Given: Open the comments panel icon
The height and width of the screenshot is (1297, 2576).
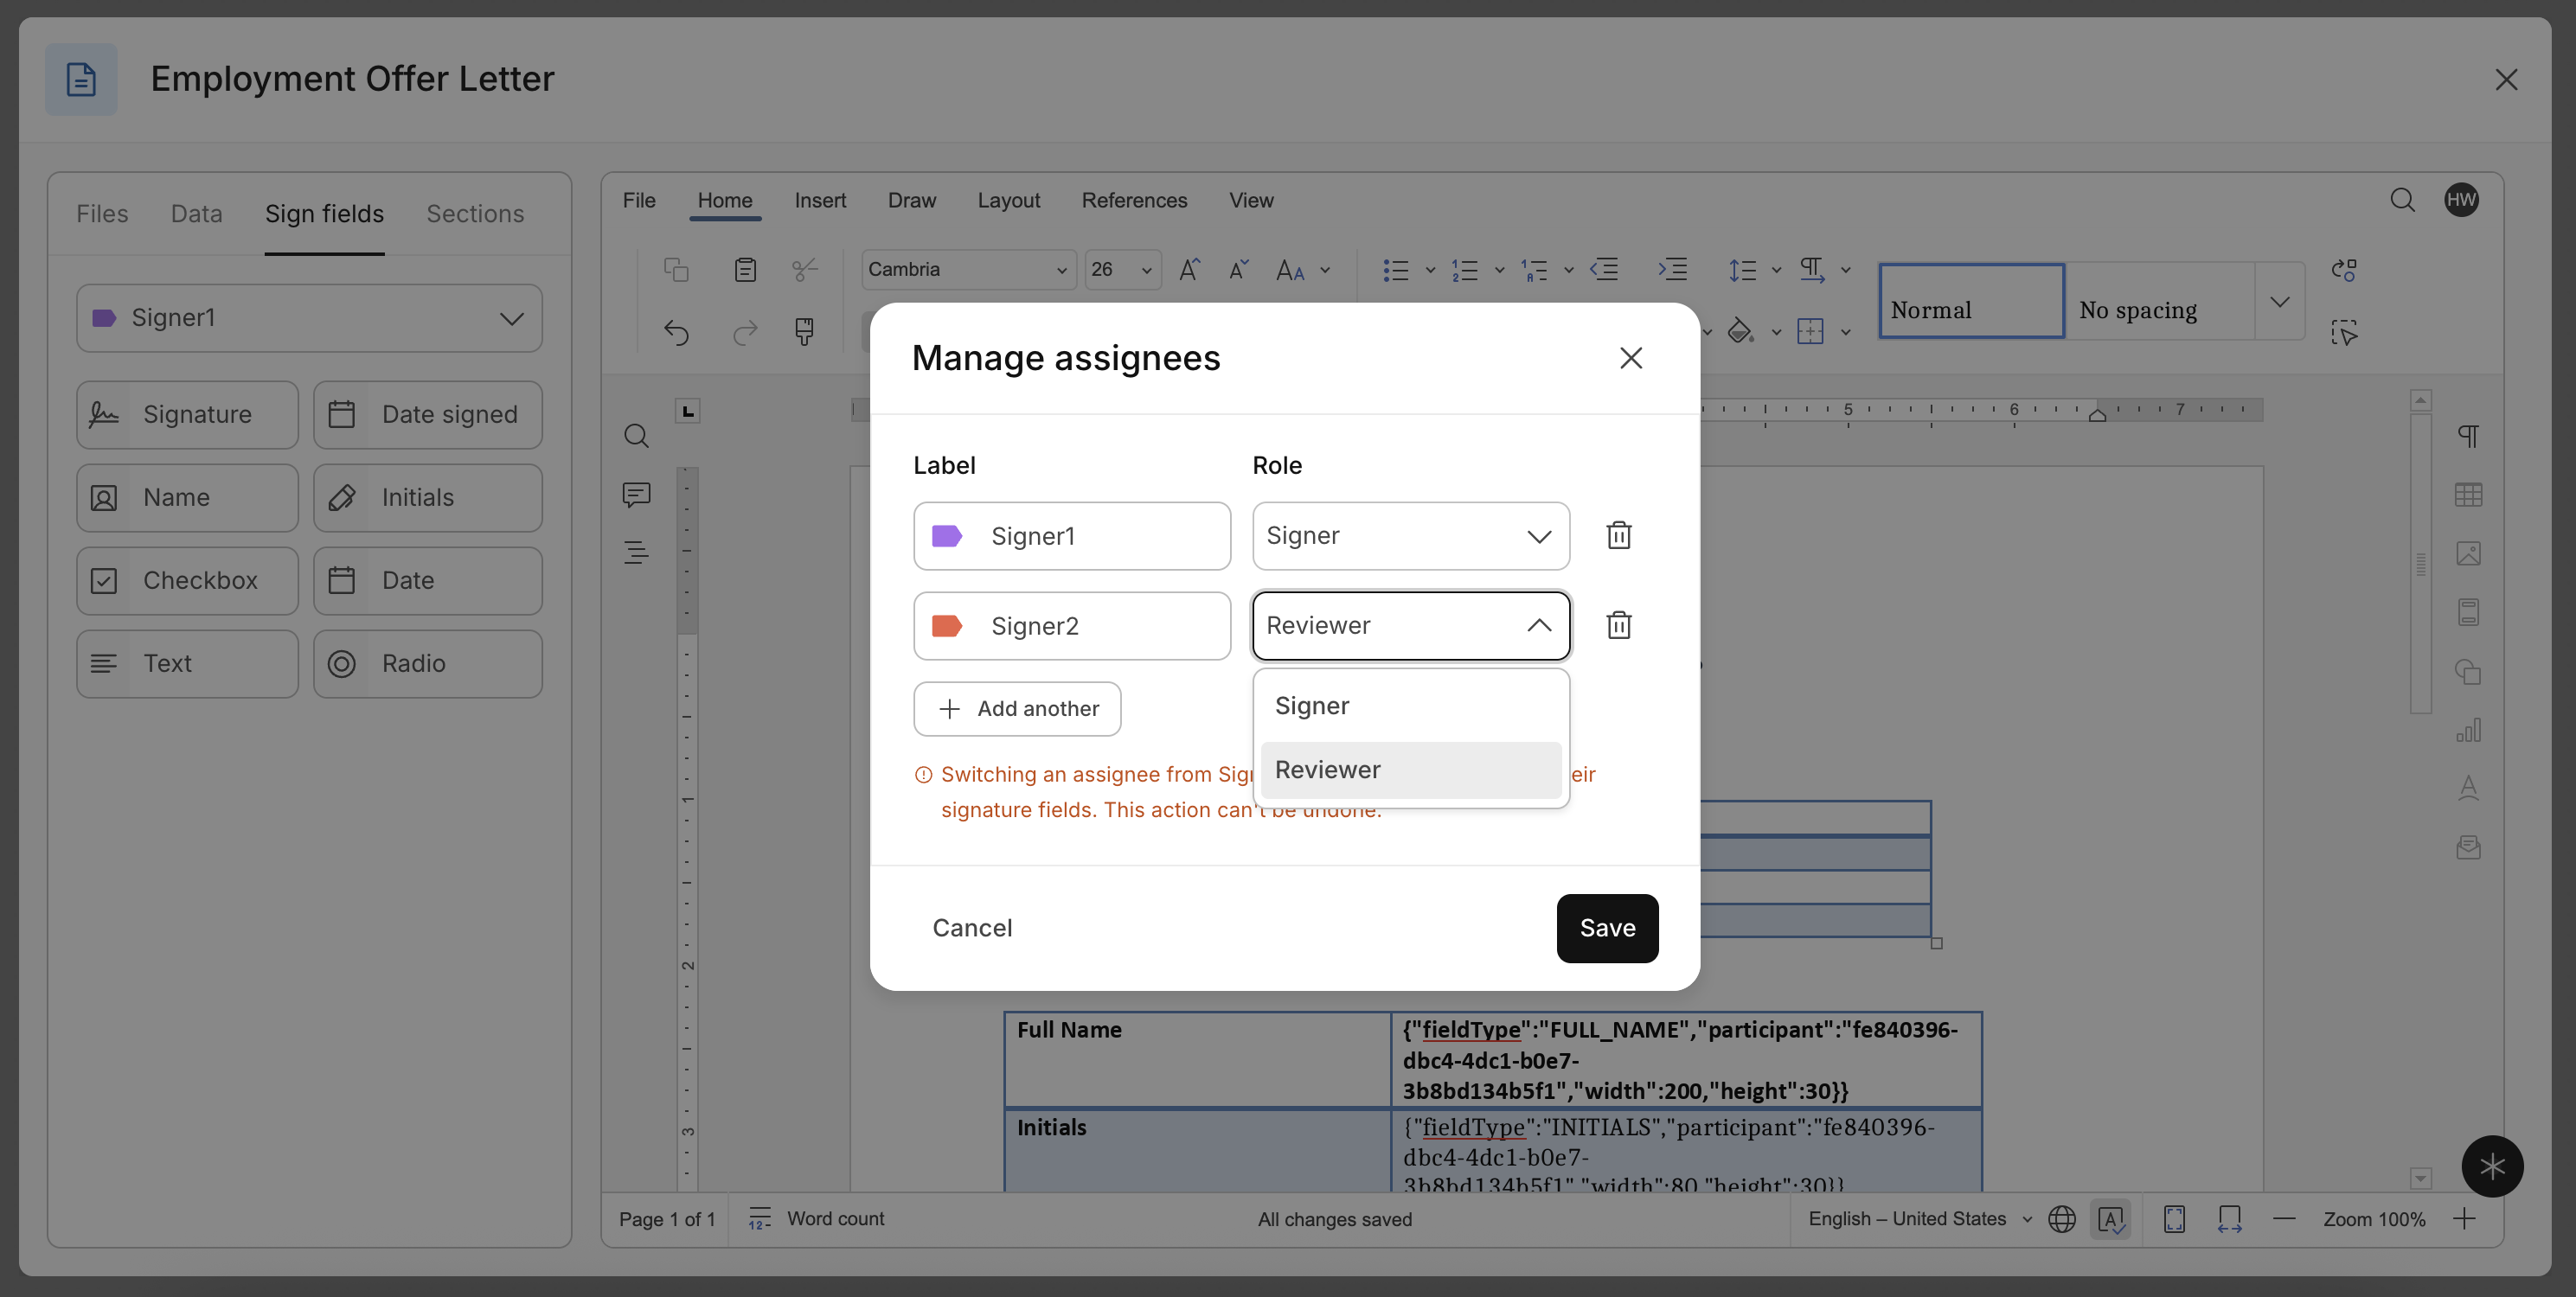Looking at the screenshot, I should pos(636,495).
